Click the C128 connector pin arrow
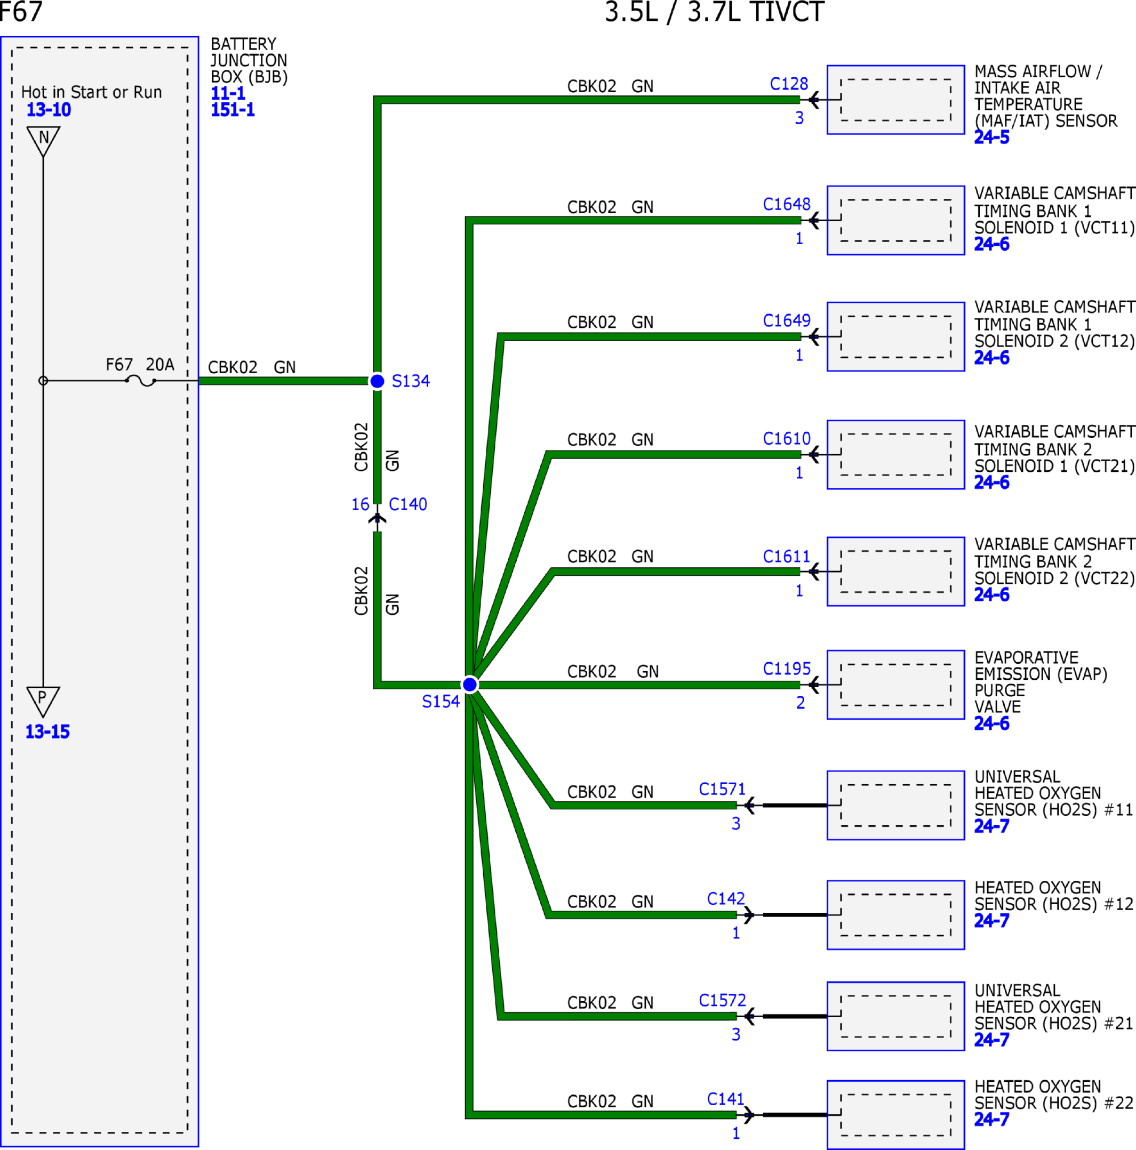This screenshot has width=1136, height=1150. pos(814,100)
